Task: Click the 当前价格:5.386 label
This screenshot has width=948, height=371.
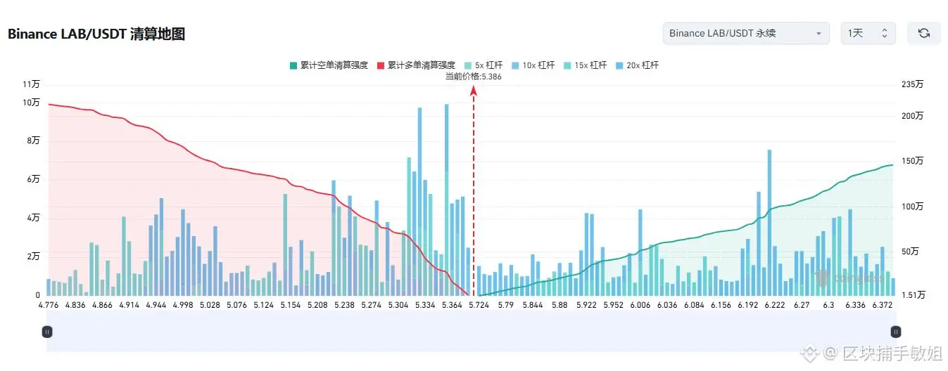Action: tap(474, 77)
